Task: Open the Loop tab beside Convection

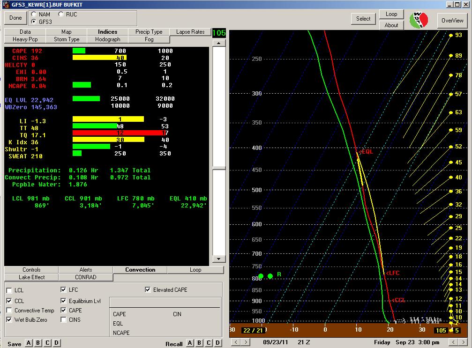Action: click(x=195, y=270)
